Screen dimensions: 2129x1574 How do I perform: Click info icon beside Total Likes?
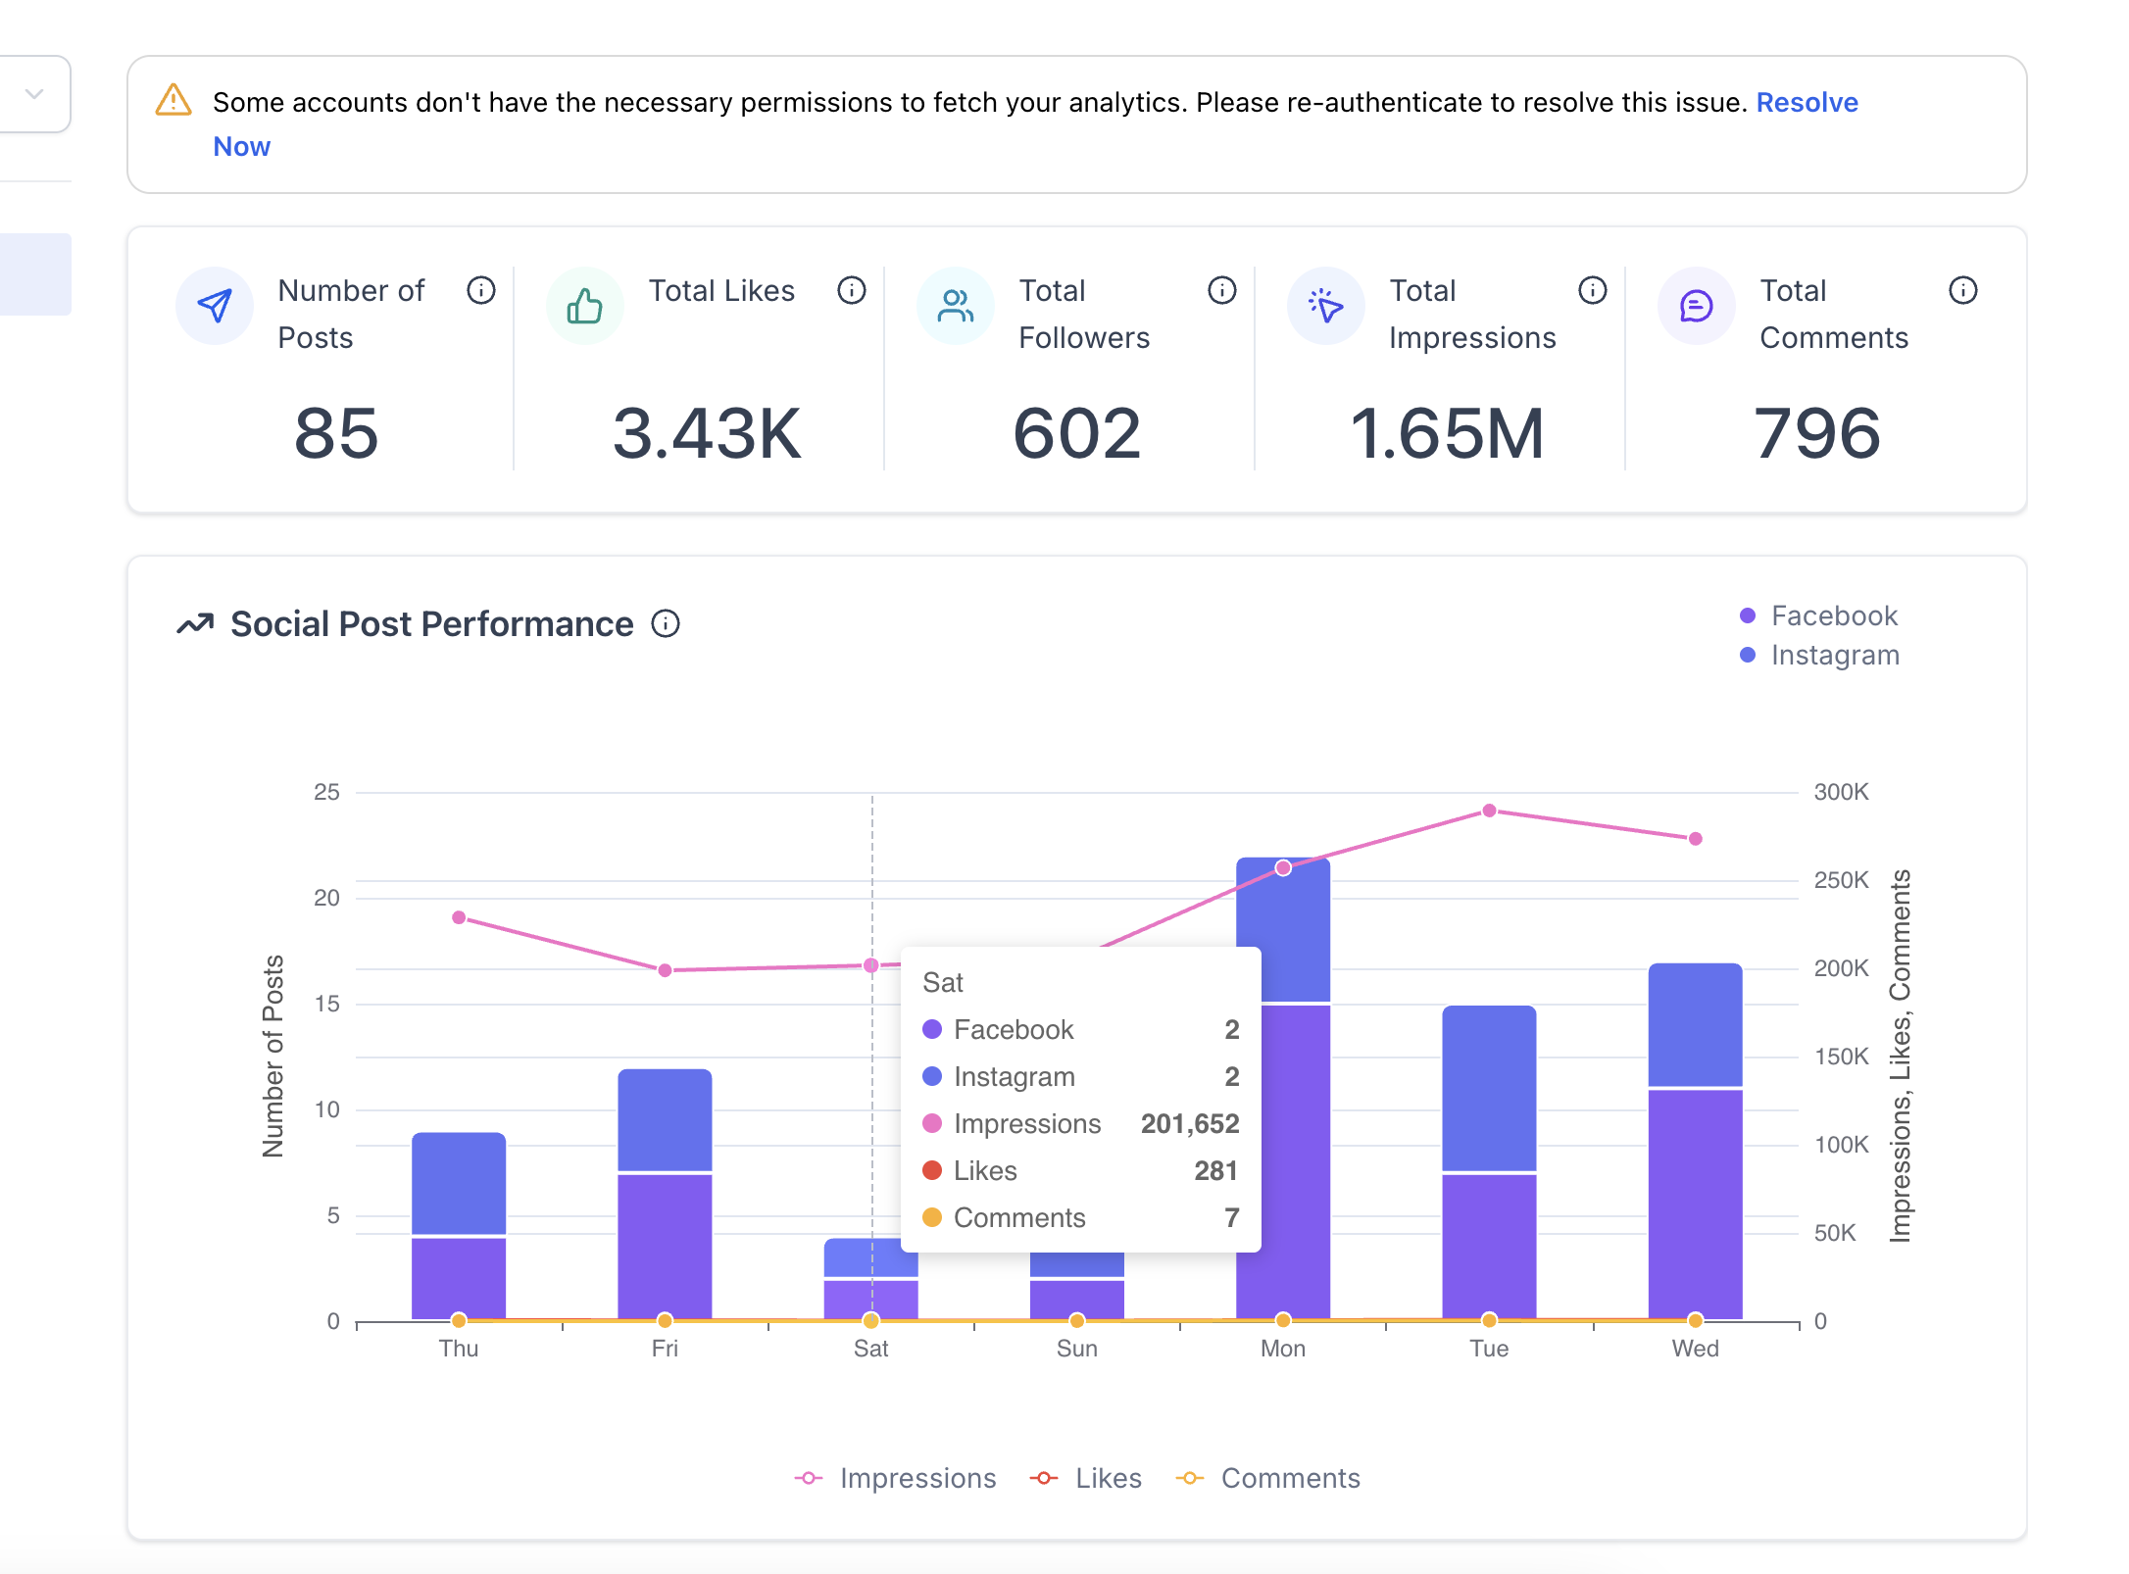pos(851,290)
